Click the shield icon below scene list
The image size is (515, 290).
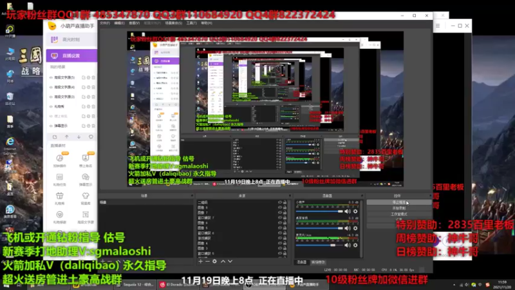coord(91,137)
